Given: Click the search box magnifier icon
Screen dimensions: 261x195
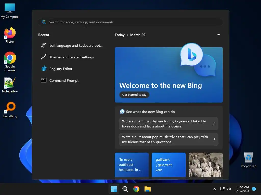Looking at the screenshot, I should click(44, 22).
